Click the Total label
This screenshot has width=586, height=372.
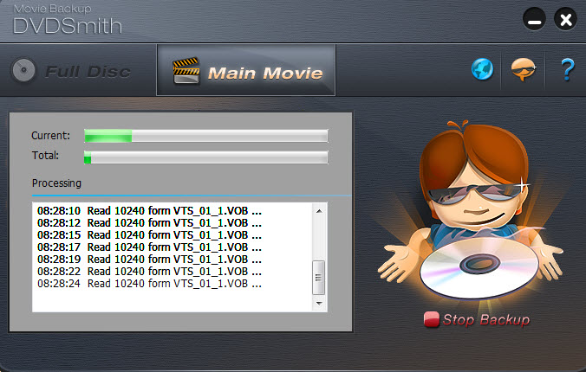pos(45,156)
